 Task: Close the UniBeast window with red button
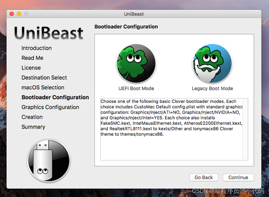point(12,14)
